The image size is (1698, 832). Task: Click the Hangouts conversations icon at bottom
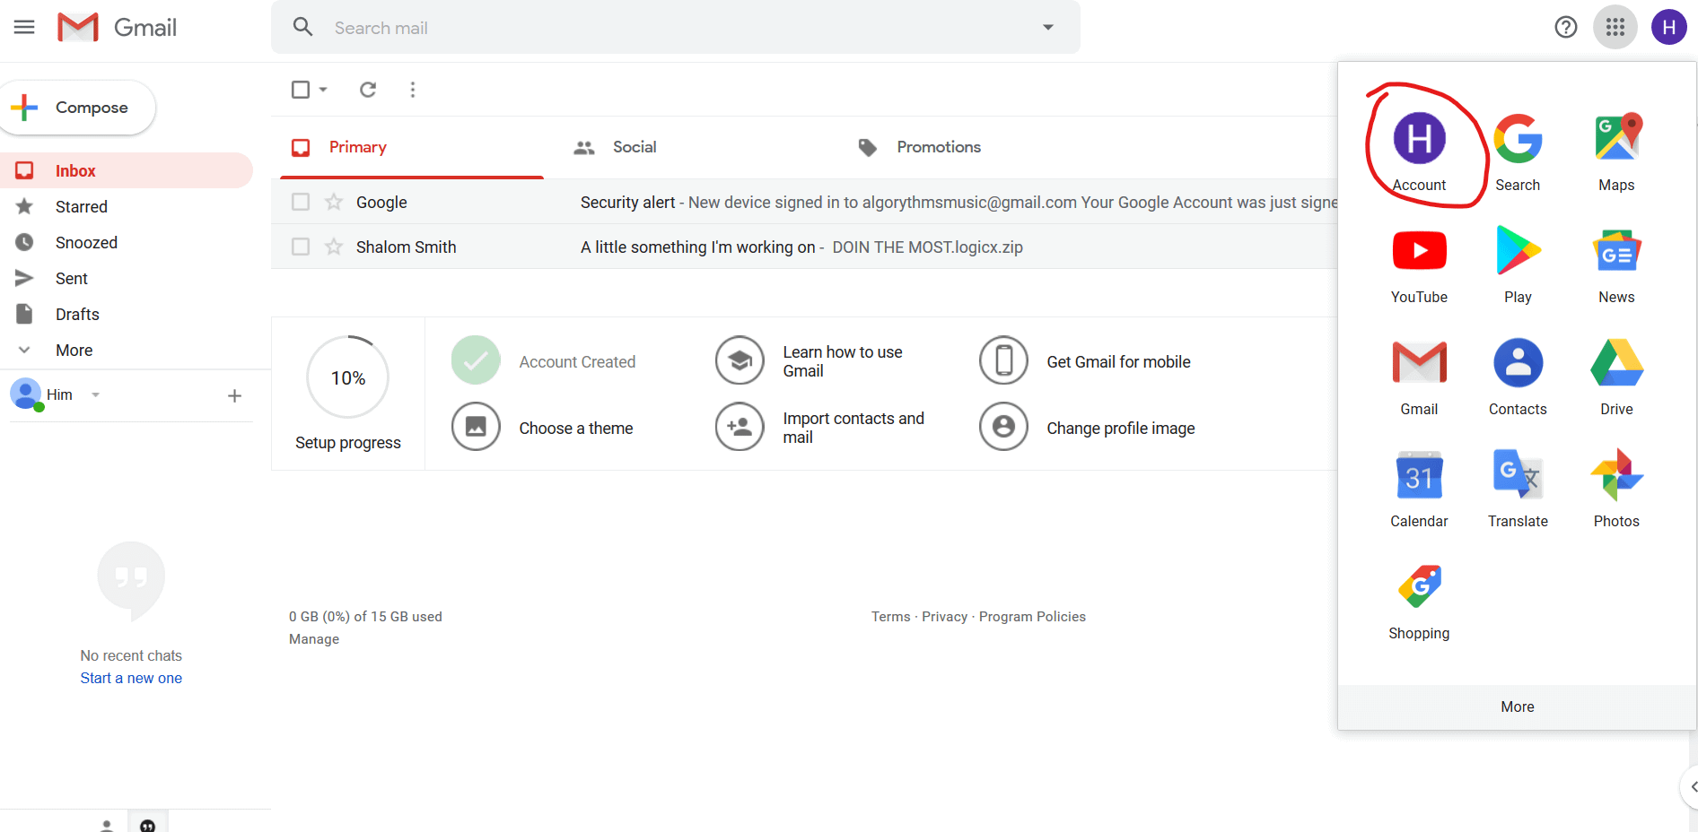[x=148, y=824]
